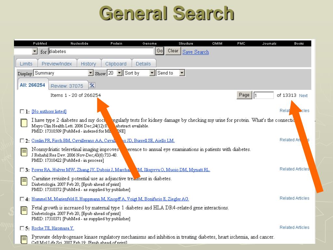Check the box for result 1

pyautogui.click(x=22, y=111)
